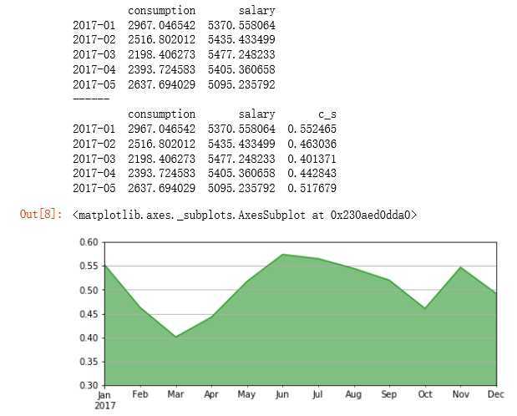The height and width of the screenshot is (416, 517).
Task: Click the consumption header in the second table
Action: [161, 114]
